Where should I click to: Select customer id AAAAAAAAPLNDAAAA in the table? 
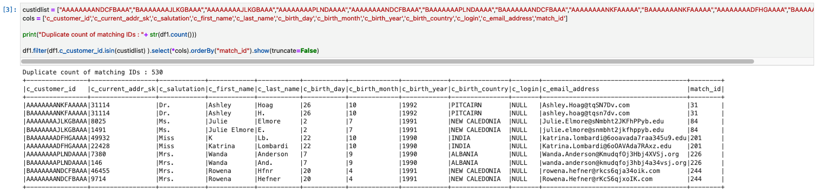[x=57, y=154]
